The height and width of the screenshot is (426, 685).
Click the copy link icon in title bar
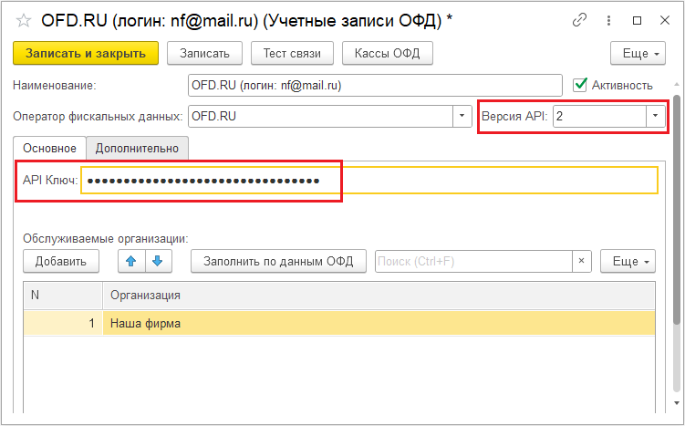[579, 19]
